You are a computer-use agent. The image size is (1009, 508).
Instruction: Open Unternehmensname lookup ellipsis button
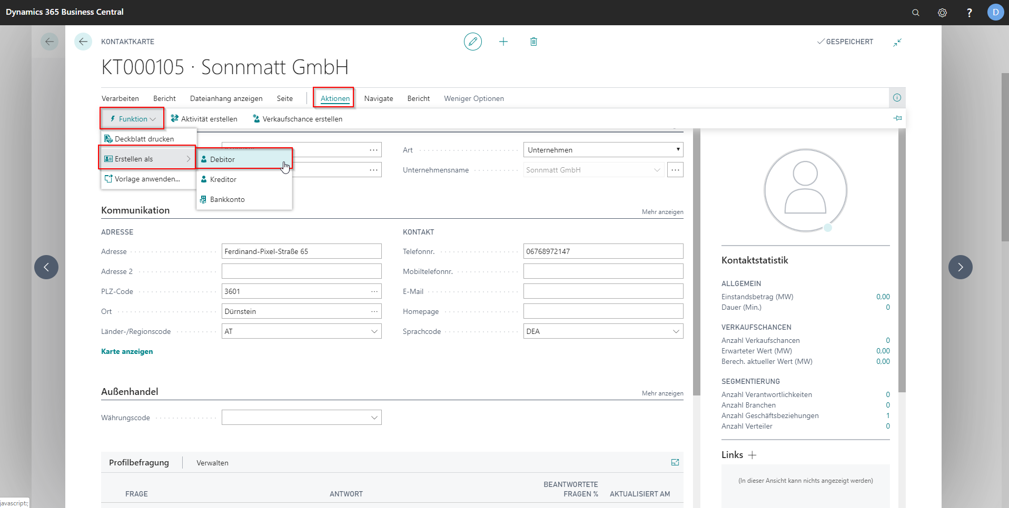tap(675, 170)
